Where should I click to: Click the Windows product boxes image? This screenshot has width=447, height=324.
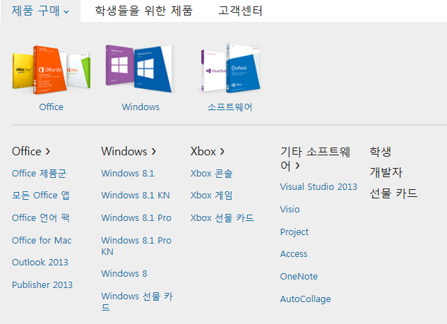(x=140, y=68)
